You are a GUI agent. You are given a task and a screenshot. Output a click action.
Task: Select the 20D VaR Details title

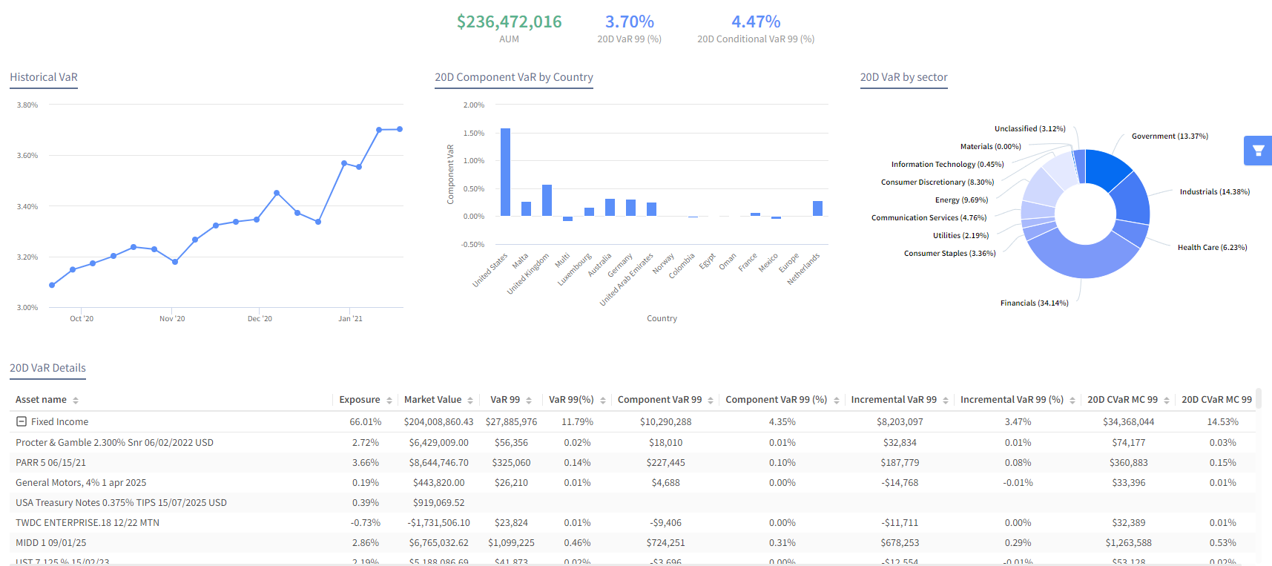pyautogui.click(x=47, y=368)
